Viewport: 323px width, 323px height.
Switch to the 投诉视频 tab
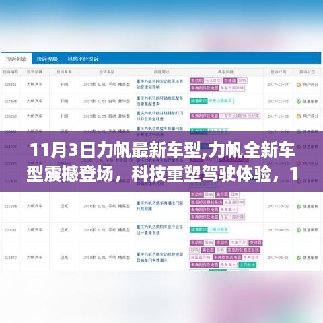coord(47,59)
